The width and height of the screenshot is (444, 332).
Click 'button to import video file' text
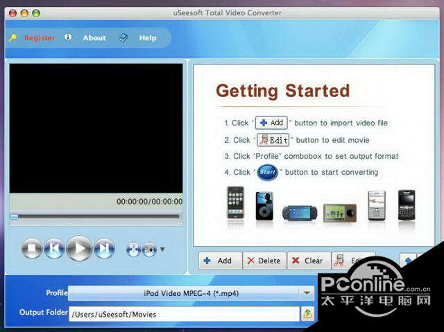(x=341, y=123)
